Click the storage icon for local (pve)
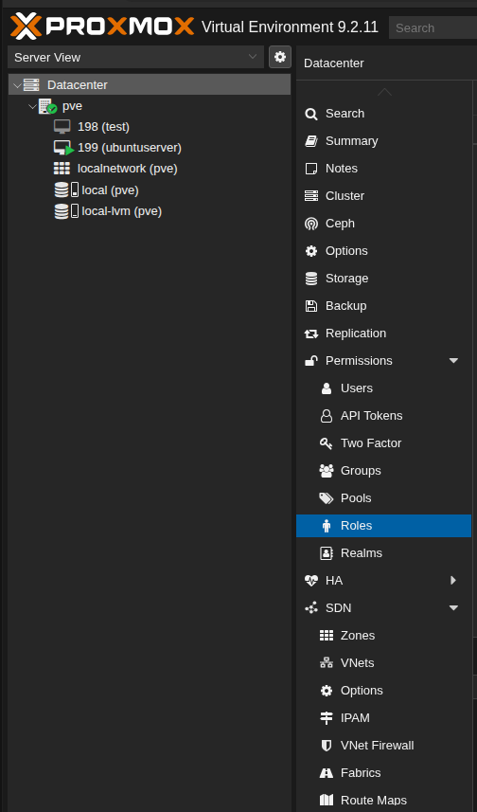The width and height of the screenshot is (477, 812). [x=67, y=190]
